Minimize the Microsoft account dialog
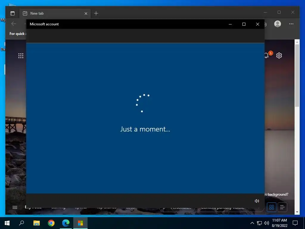The height and width of the screenshot is (229, 305). [230, 24]
